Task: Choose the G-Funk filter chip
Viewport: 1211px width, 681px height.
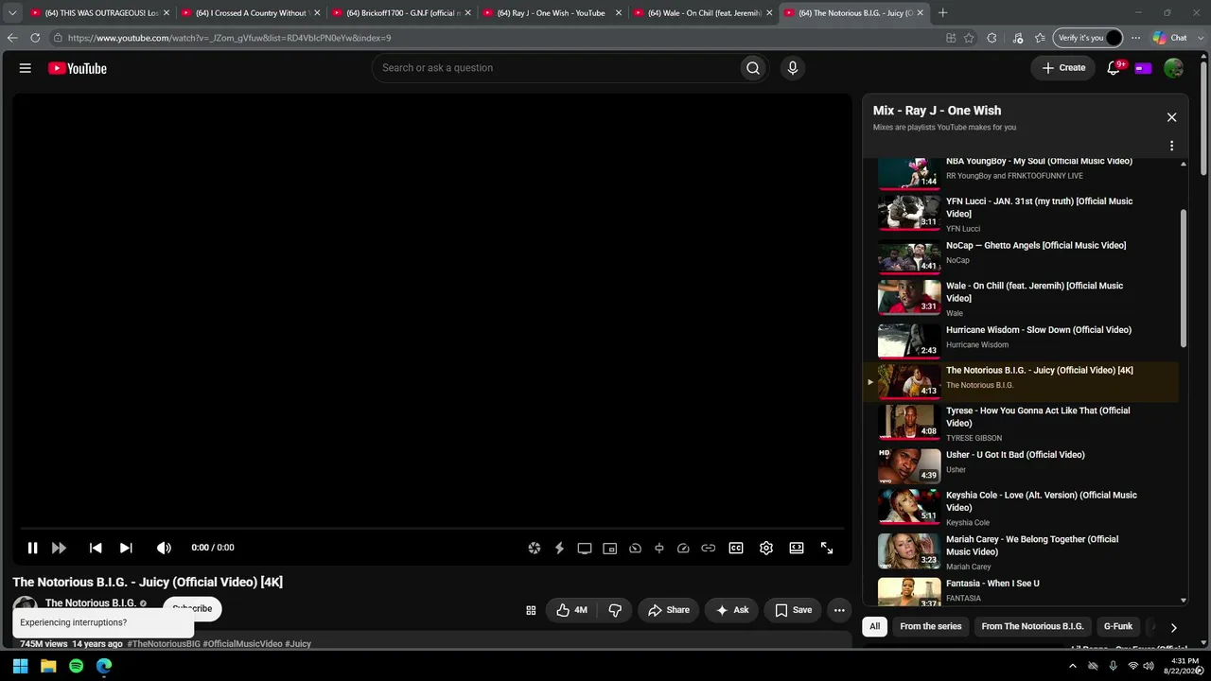Action: click(x=1118, y=626)
